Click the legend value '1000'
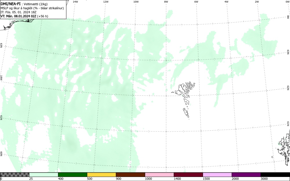Screen dimensions: 290x181 click(x=148, y=179)
